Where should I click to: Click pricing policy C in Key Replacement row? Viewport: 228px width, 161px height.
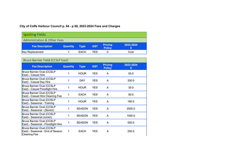pyautogui.click(x=108, y=52)
